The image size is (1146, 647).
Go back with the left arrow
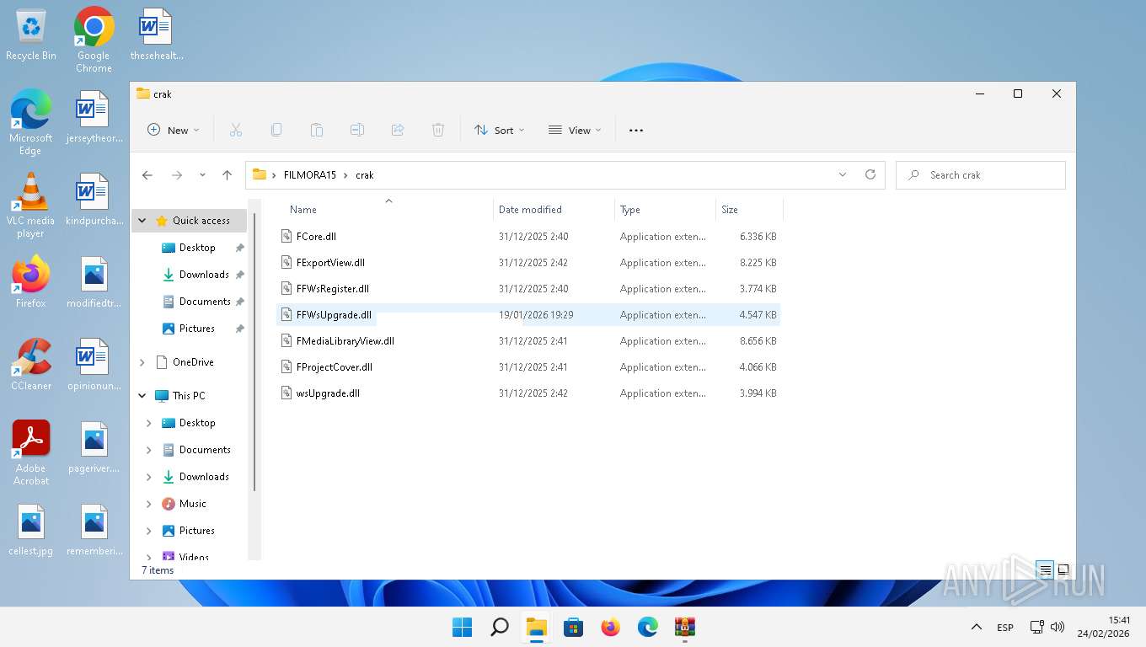click(147, 175)
